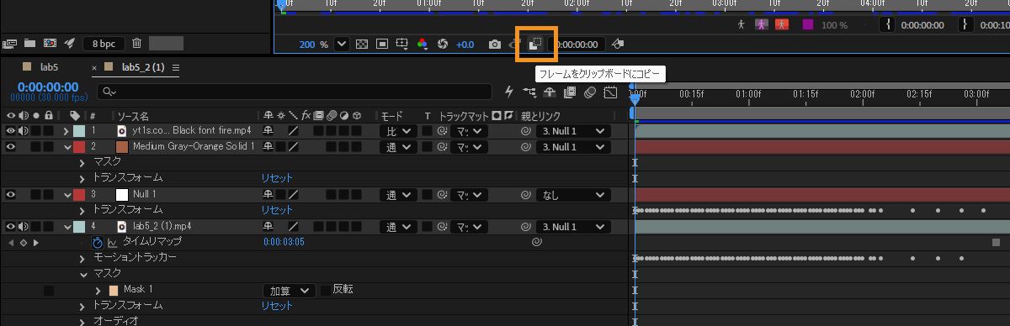Viewport: 1010px width, 326px height.
Task: Open parent dropdown showing なし for Null 1
Action: point(574,195)
